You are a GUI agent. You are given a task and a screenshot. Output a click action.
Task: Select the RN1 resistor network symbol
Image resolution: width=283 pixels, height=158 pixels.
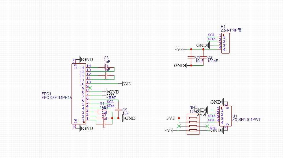193,124
